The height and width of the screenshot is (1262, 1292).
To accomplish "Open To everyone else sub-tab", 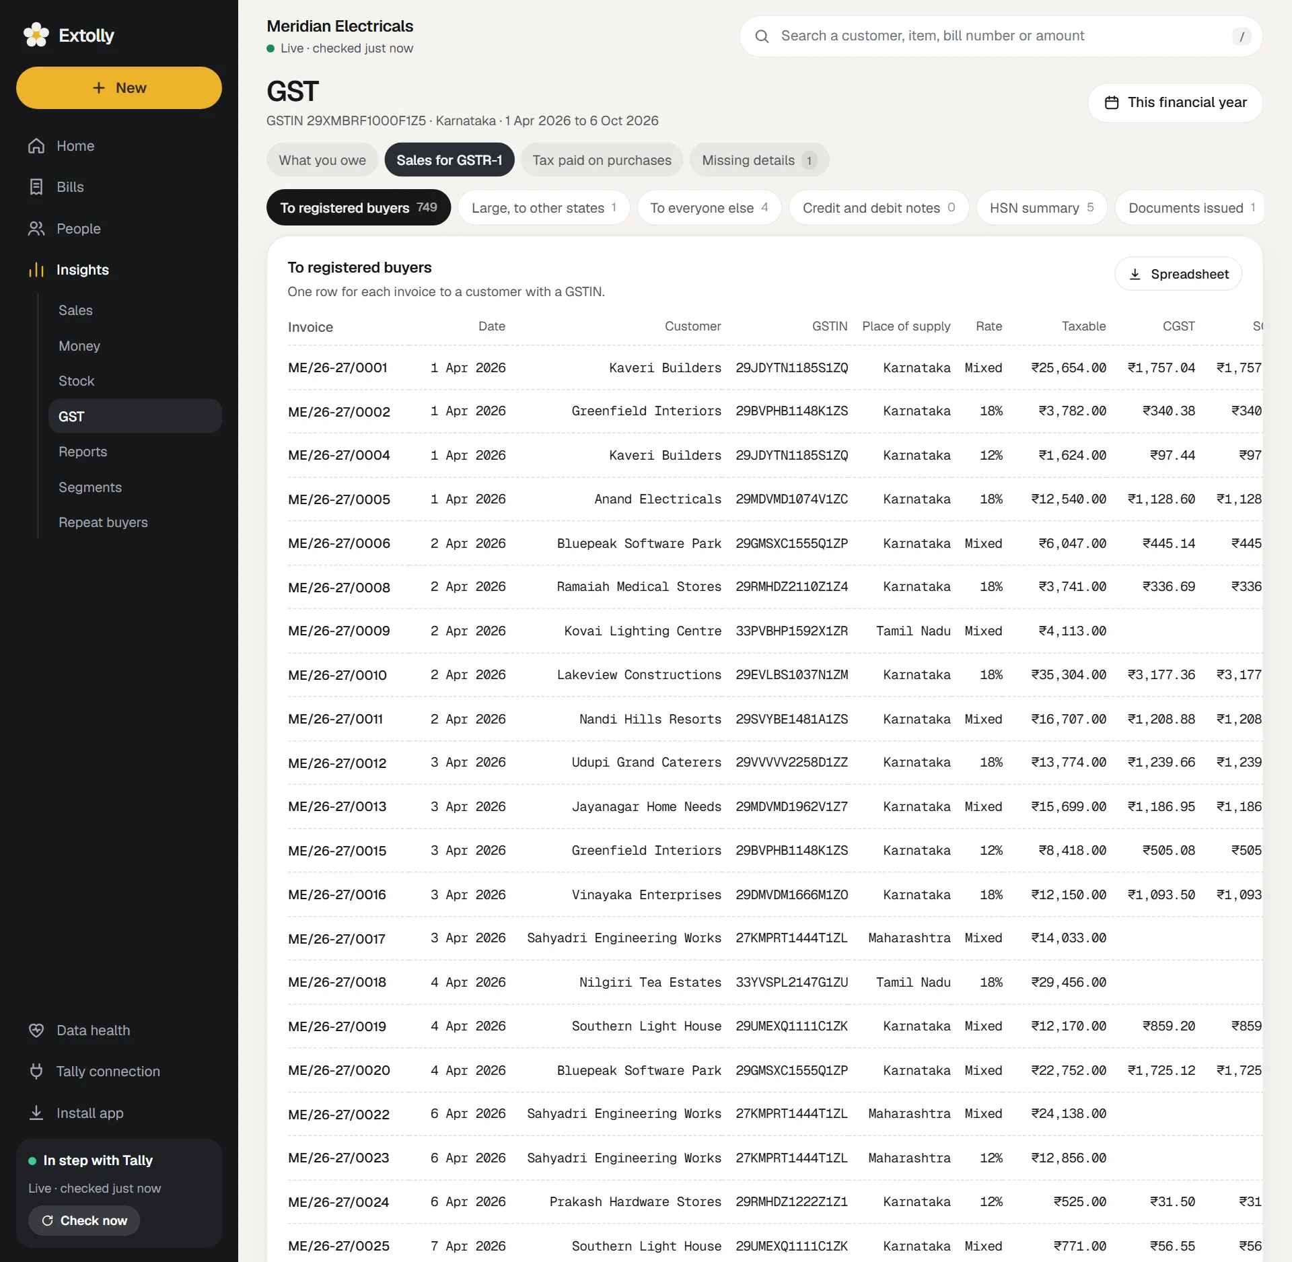I will (709, 207).
